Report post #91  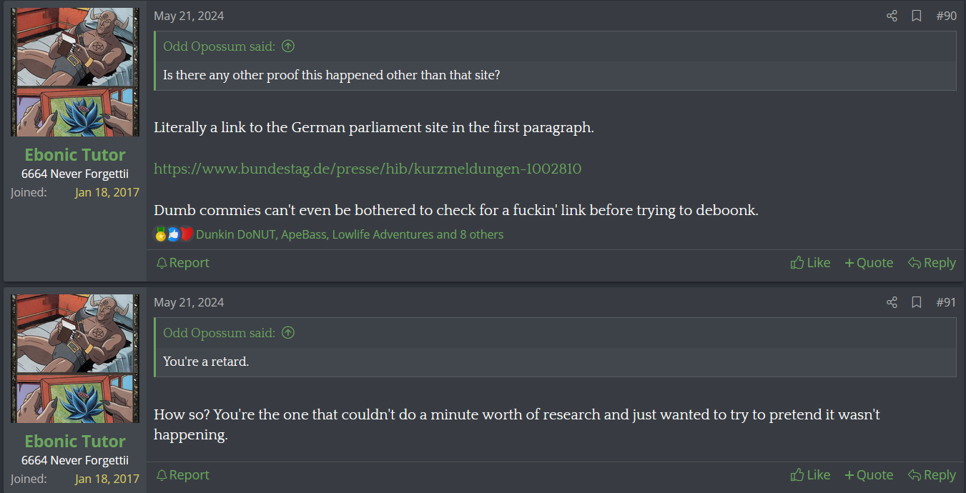point(182,475)
